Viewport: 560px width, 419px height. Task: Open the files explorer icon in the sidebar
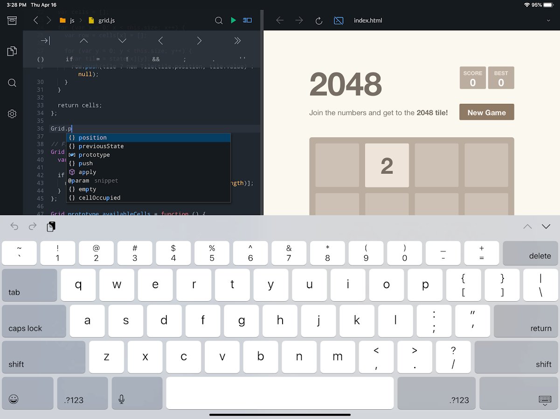pyautogui.click(x=12, y=51)
